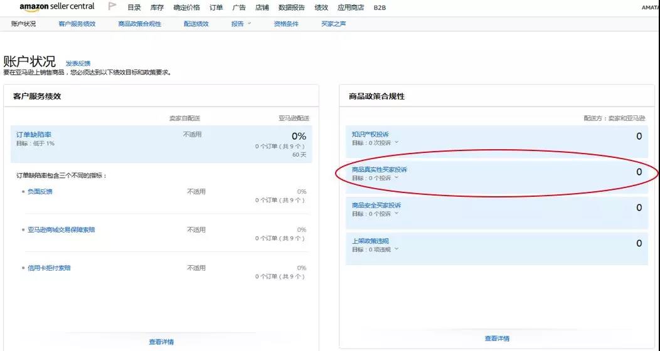Open the 订单缺陷率 link
Screen dimensions: 660x351
click(x=34, y=135)
